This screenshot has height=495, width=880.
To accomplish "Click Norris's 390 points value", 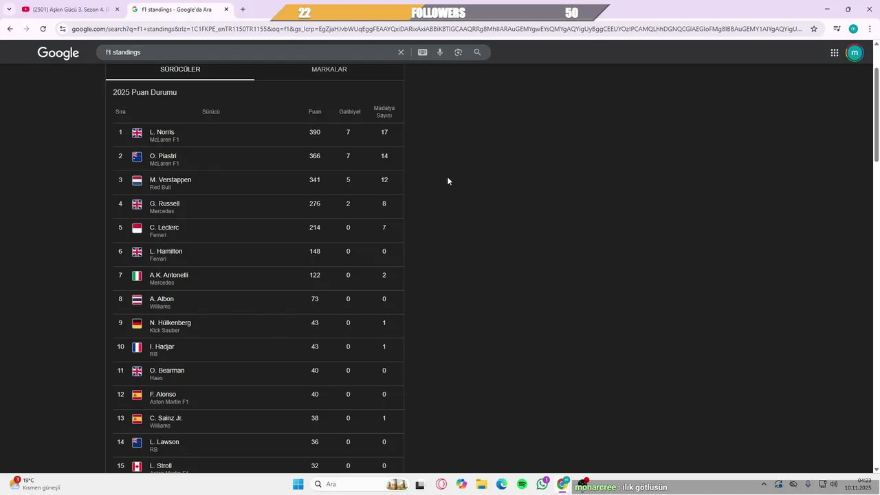I will pyautogui.click(x=315, y=132).
